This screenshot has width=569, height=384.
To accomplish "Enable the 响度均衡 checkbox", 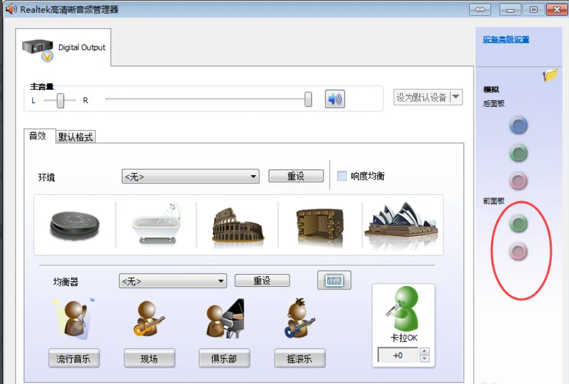I will [342, 176].
